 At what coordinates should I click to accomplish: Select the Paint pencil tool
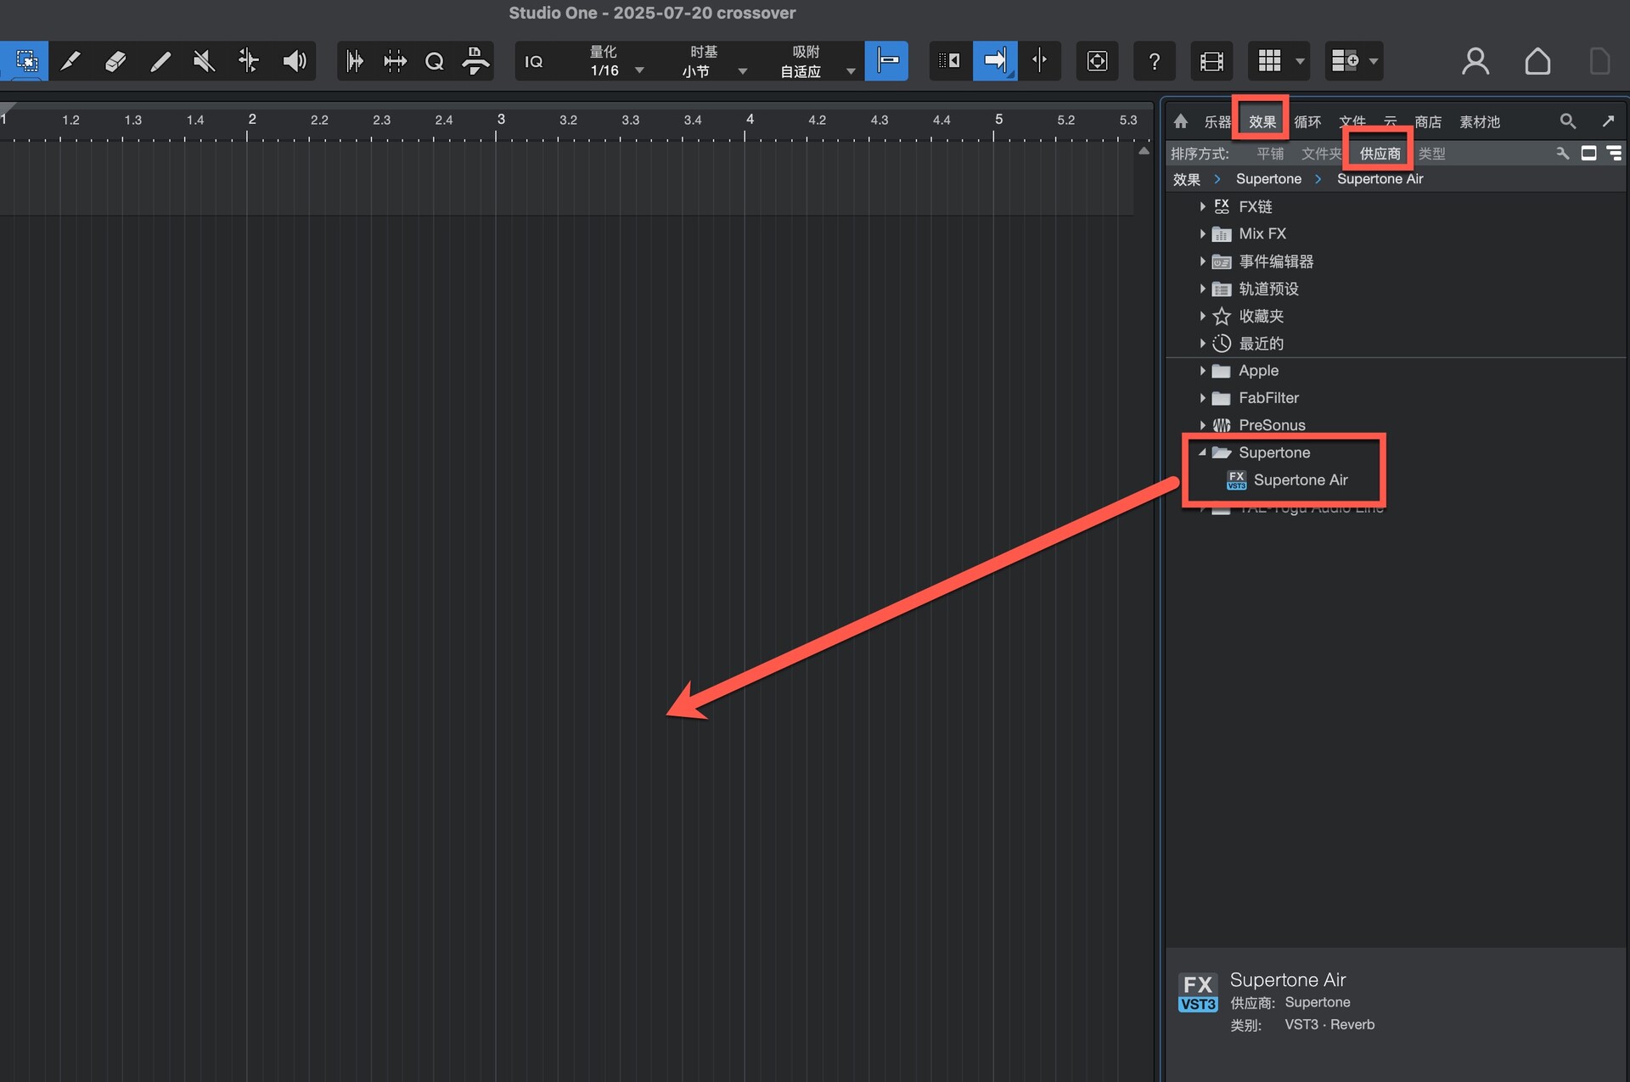(160, 61)
